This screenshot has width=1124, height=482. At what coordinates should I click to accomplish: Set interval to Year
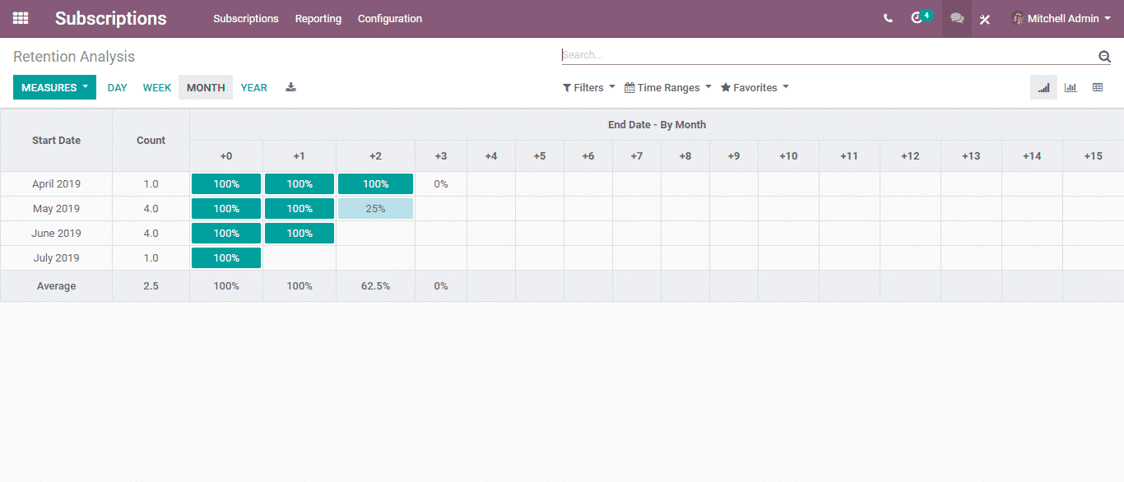[253, 87]
